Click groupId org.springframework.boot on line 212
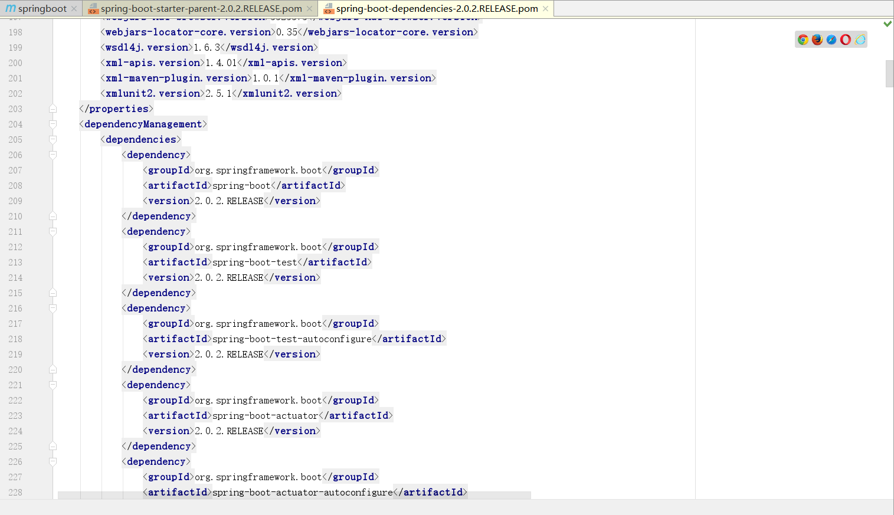 [x=258, y=247]
